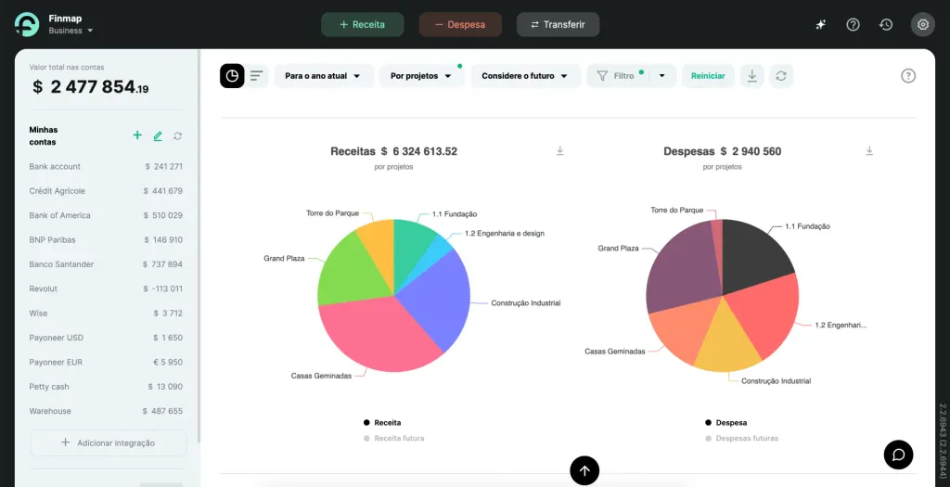
Task: Open settings gear in top bar
Action: [x=923, y=25]
